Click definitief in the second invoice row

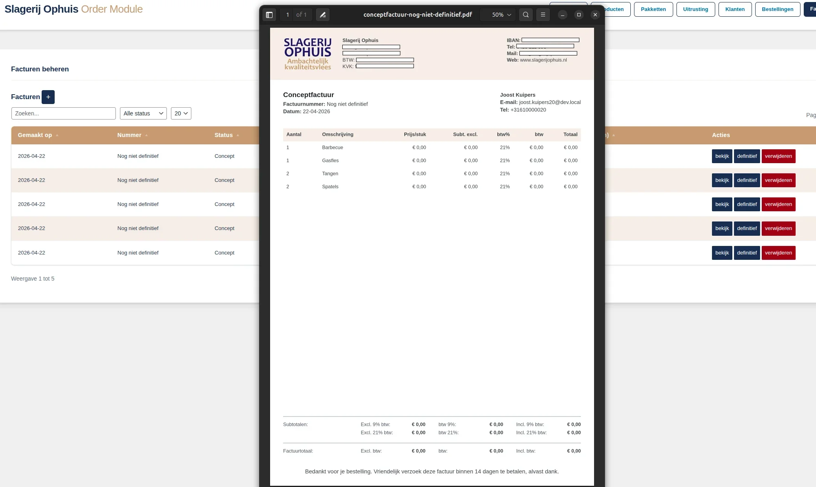(x=747, y=180)
